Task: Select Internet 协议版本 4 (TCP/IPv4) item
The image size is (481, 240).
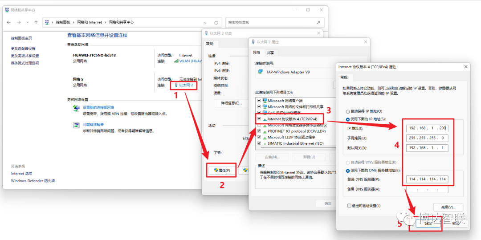Action: click(x=293, y=119)
